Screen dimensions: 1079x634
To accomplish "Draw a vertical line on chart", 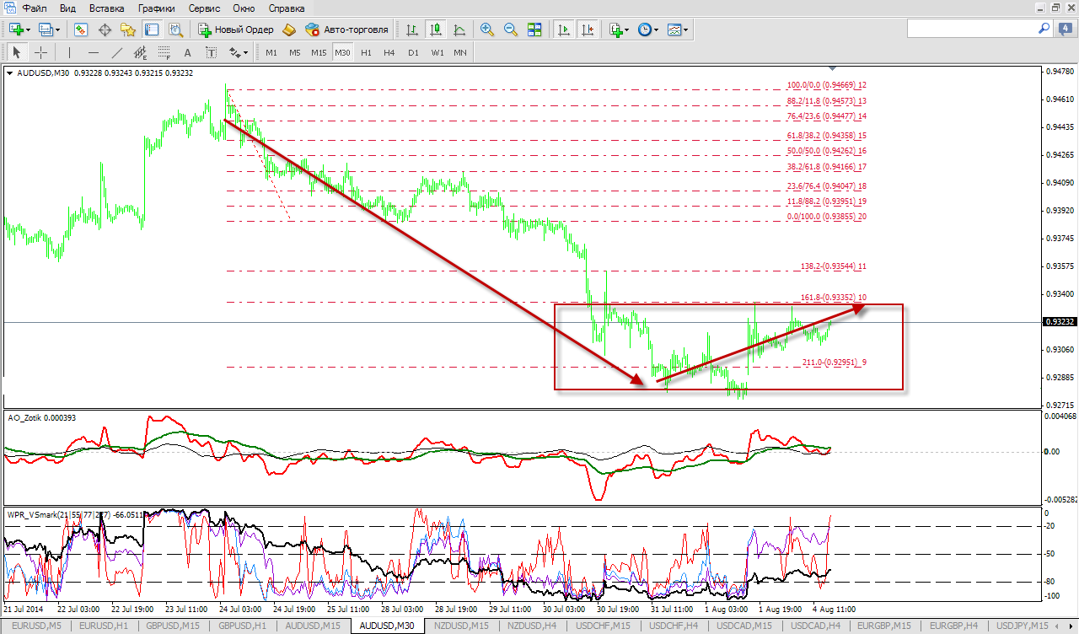I will (69, 52).
